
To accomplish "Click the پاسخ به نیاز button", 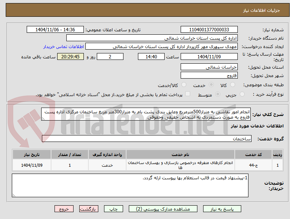I will pos(222,209).
